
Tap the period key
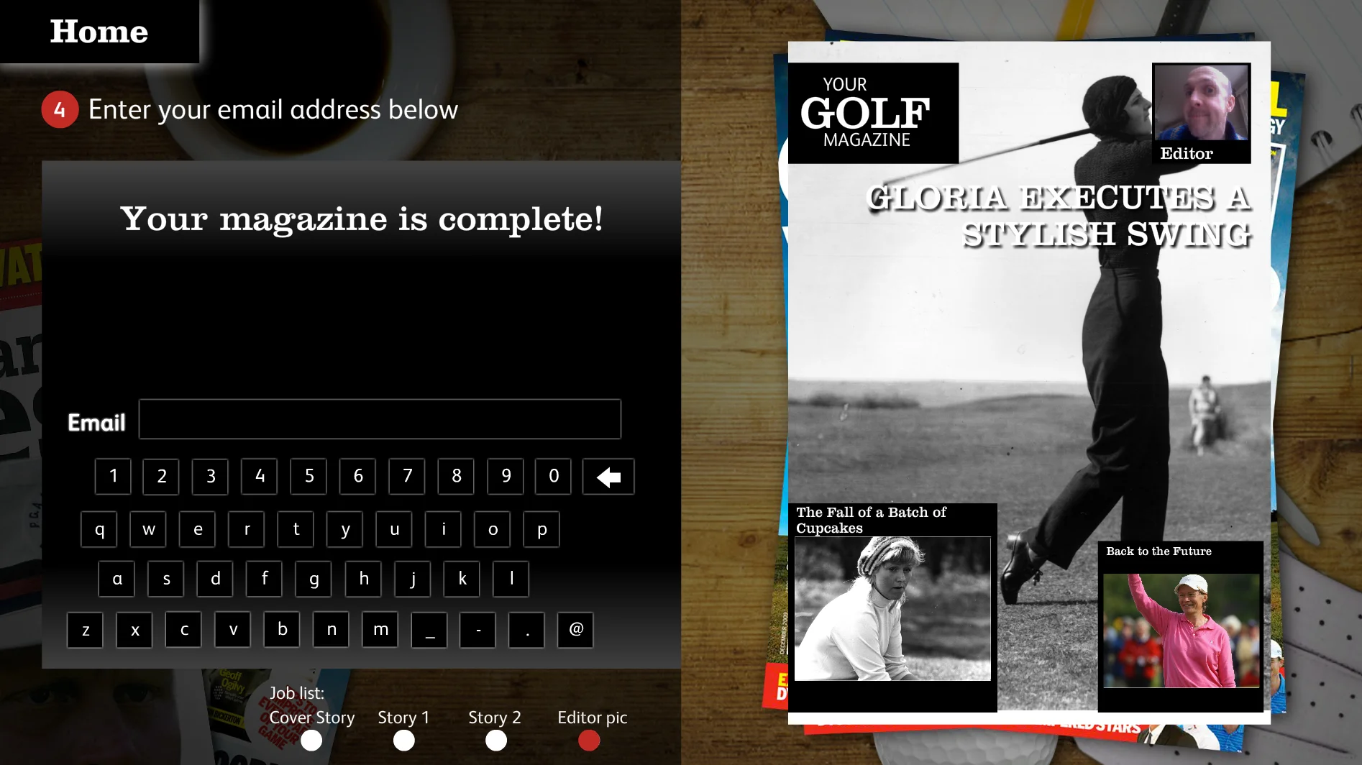click(x=526, y=630)
